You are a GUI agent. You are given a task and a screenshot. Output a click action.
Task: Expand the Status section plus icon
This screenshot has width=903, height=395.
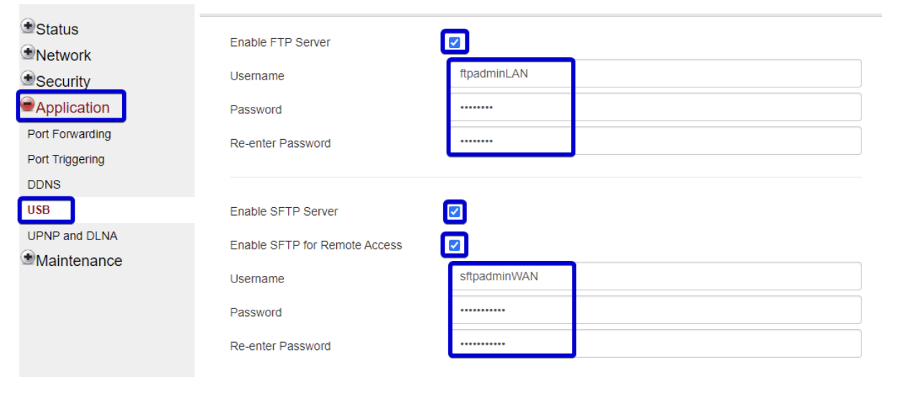click(28, 27)
